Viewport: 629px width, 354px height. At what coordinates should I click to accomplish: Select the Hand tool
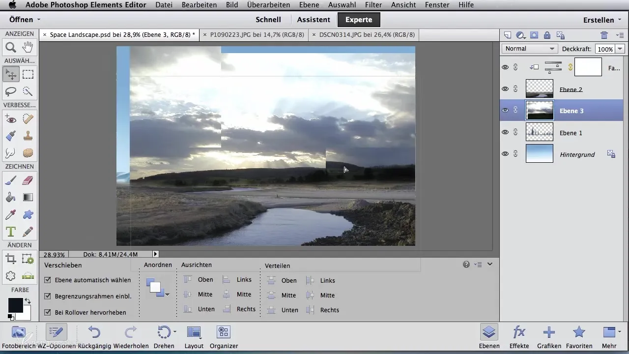coord(28,47)
